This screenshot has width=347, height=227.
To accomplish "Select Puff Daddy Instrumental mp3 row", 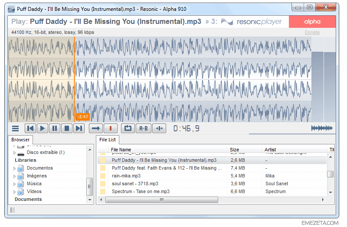I will click(212, 160).
